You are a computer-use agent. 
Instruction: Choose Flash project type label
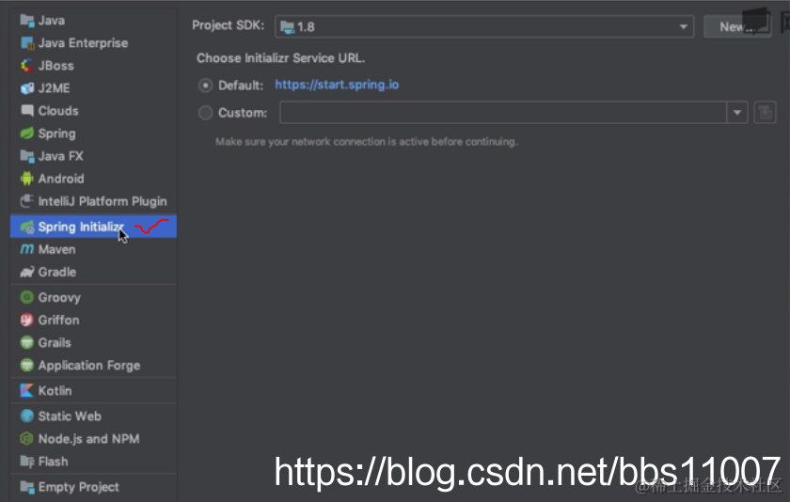(53, 462)
